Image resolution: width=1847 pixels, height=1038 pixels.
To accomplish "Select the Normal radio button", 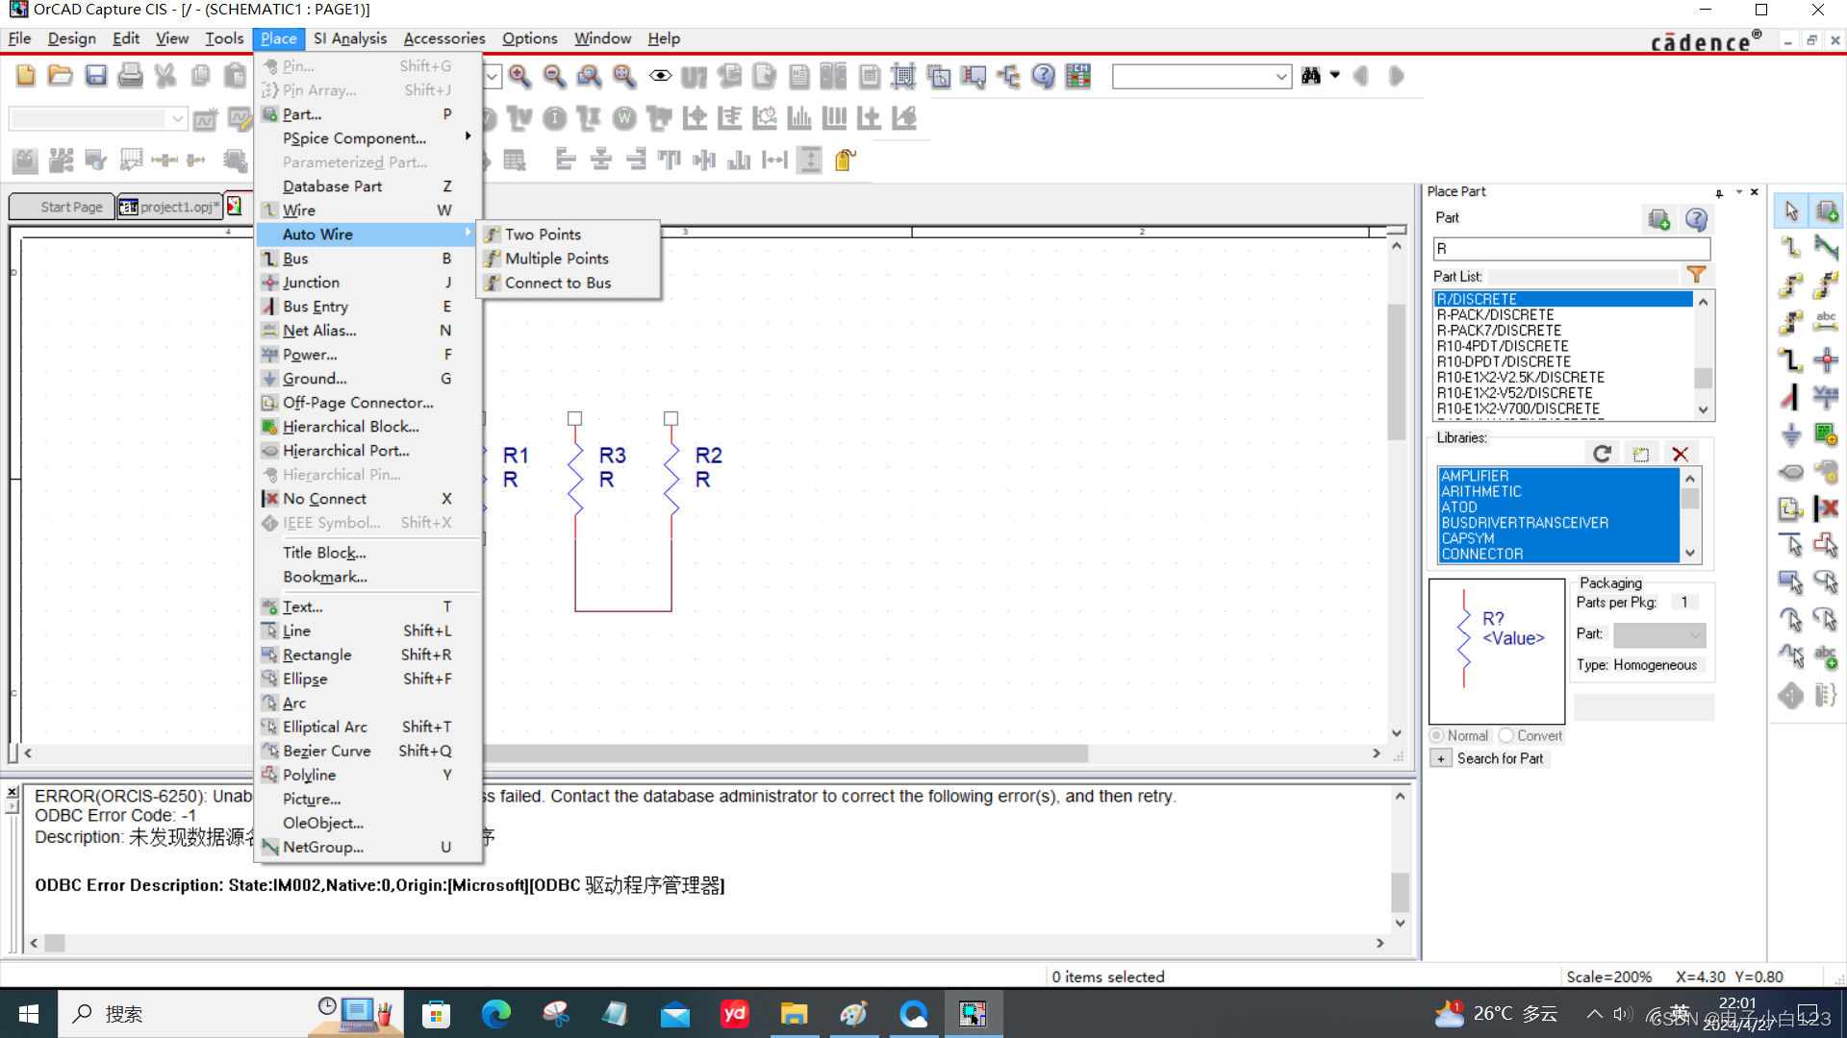I will 1437,735.
